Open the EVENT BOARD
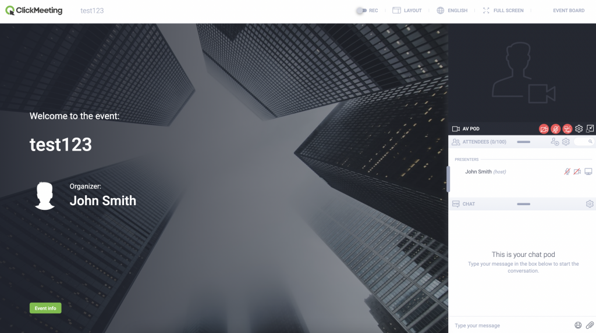Viewport: 596px width, 333px height. [x=569, y=10]
